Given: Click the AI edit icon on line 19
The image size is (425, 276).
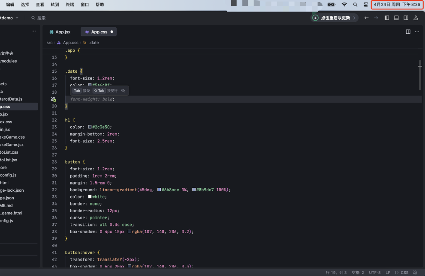Looking at the screenshot, I should [x=53, y=99].
